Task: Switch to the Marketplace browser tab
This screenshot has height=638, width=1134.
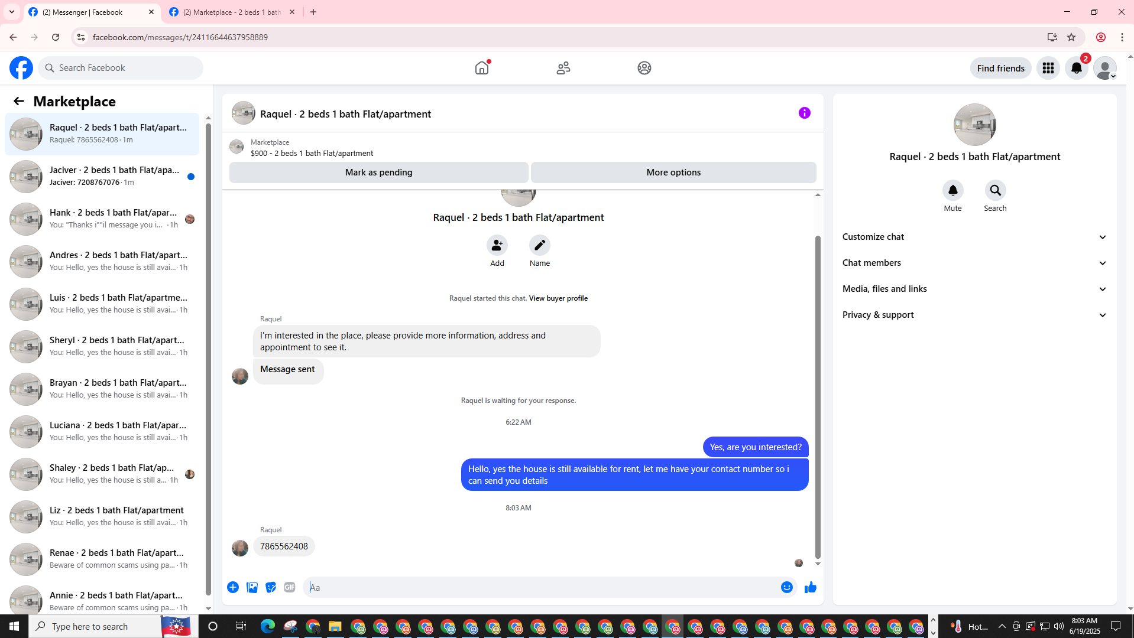Action: click(x=232, y=12)
